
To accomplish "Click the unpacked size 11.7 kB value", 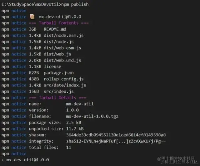I will click(75, 129).
